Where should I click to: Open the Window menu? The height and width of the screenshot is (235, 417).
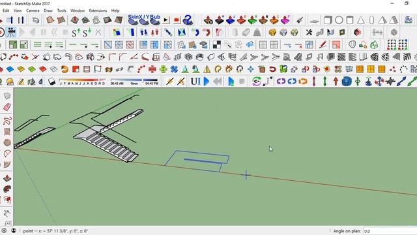pos(78,10)
